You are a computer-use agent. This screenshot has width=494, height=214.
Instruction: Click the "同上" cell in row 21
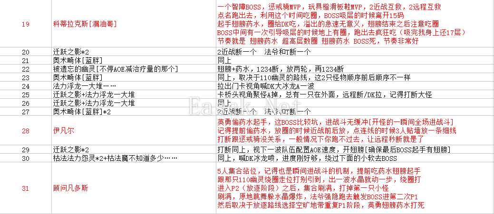(x=225, y=61)
